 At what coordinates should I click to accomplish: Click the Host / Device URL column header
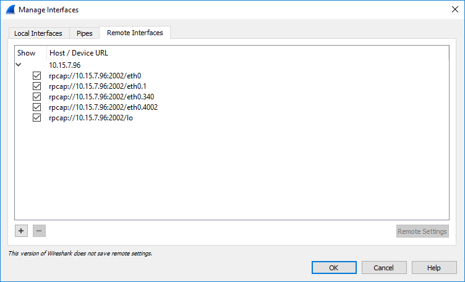(79, 53)
